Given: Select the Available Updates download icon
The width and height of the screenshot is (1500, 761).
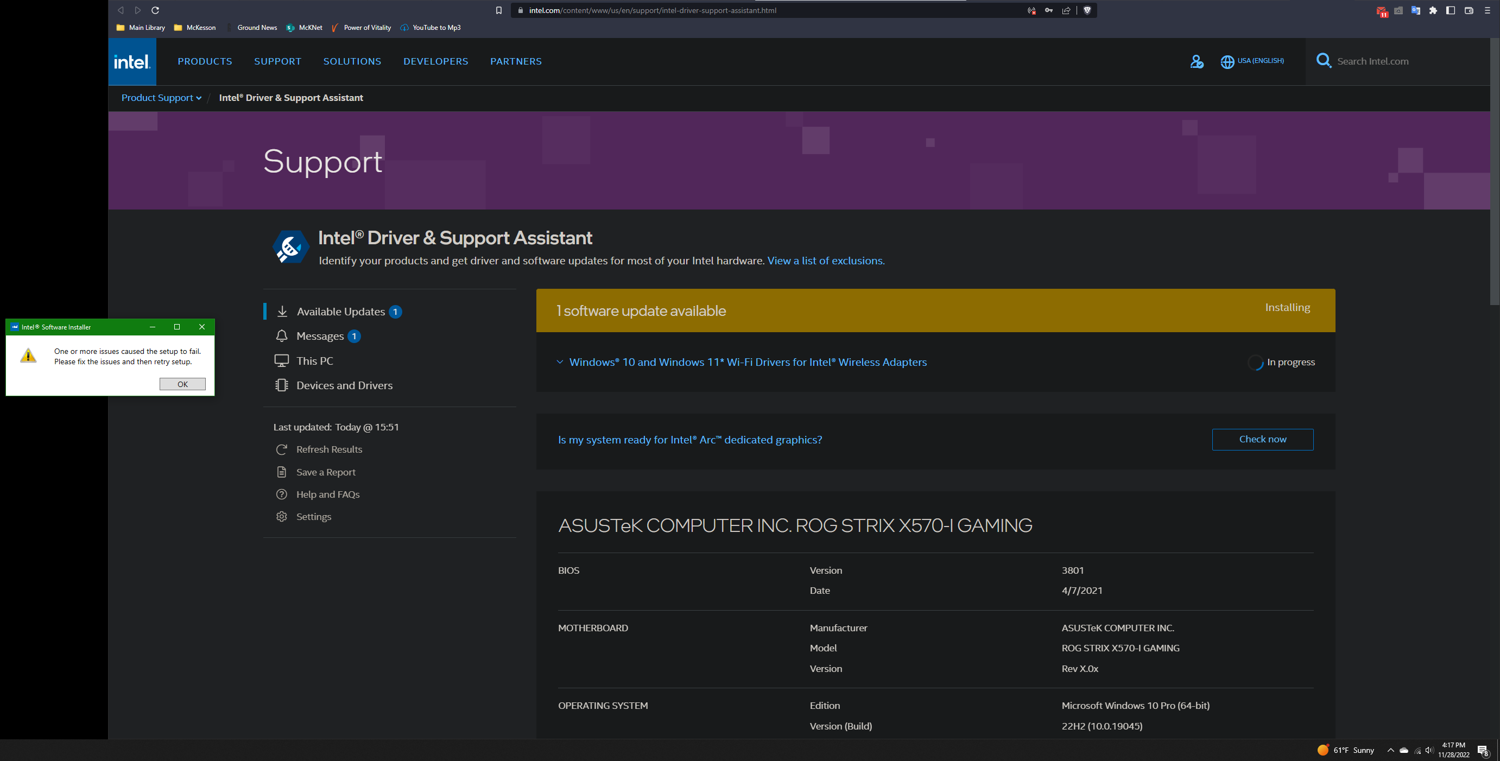Looking at the screenshot, I should click(x=282, y=312).
